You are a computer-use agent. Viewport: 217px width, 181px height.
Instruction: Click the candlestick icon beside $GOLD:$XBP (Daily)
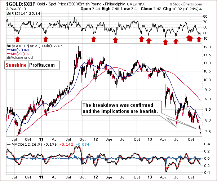point(9,46)
